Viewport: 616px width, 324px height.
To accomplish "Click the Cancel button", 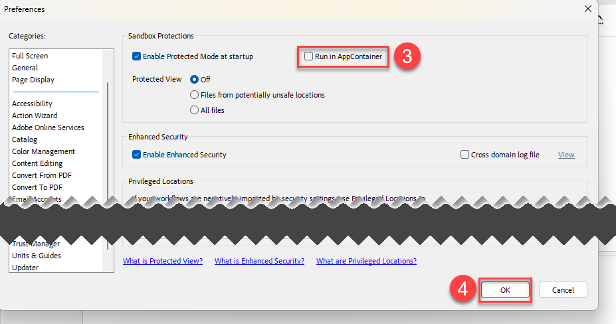I will (x=563, y=290).
